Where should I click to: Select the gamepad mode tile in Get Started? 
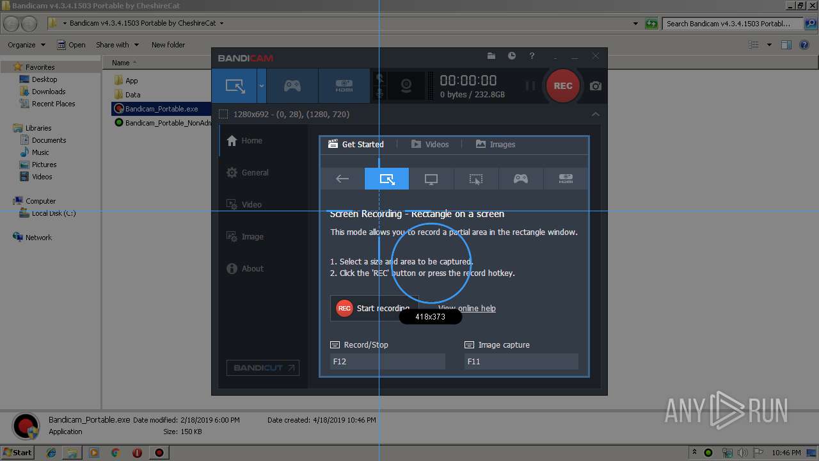(521, 179)
